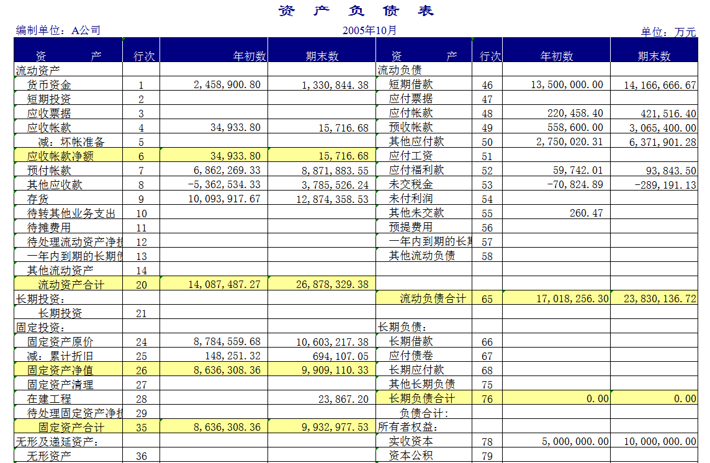Viewport: 710px width, 463px height.
Task: Click the 流动负债合计 value 23,830,136.72
Action: [x=658, y=299]
